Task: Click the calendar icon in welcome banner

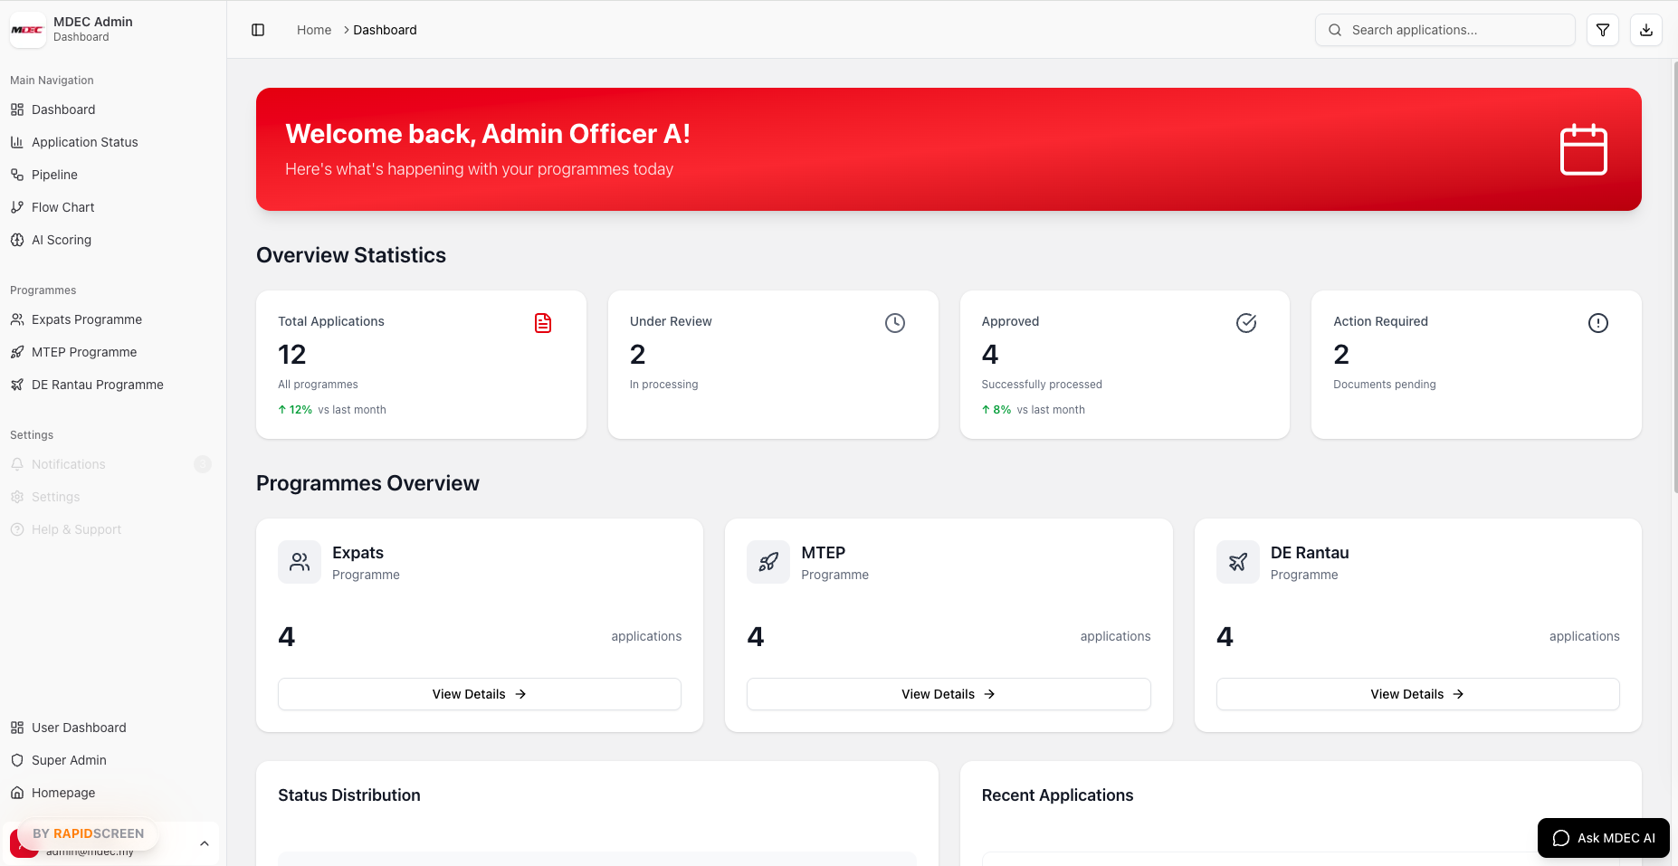Action: 1583,149
